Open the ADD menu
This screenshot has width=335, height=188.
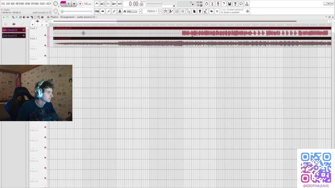tap(13, 4)
